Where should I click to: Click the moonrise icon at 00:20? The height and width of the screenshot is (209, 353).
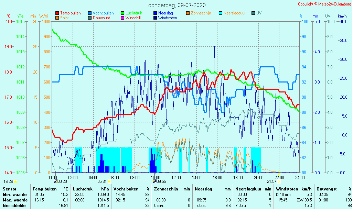coord(55,181)
